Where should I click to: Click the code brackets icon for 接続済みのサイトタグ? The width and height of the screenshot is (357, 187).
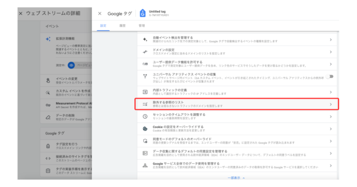click(x=48, y=159)
